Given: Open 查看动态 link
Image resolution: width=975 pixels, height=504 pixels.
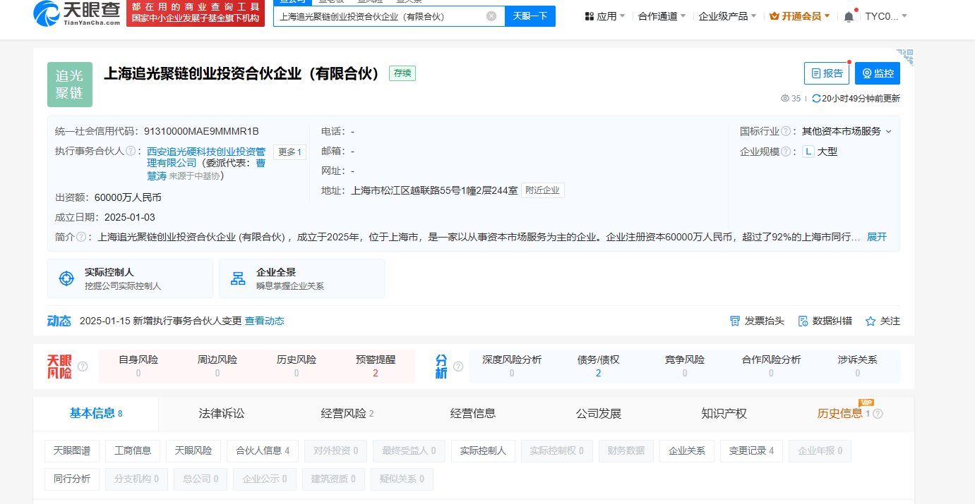Looking at the screenshot, I should [265, 321].
